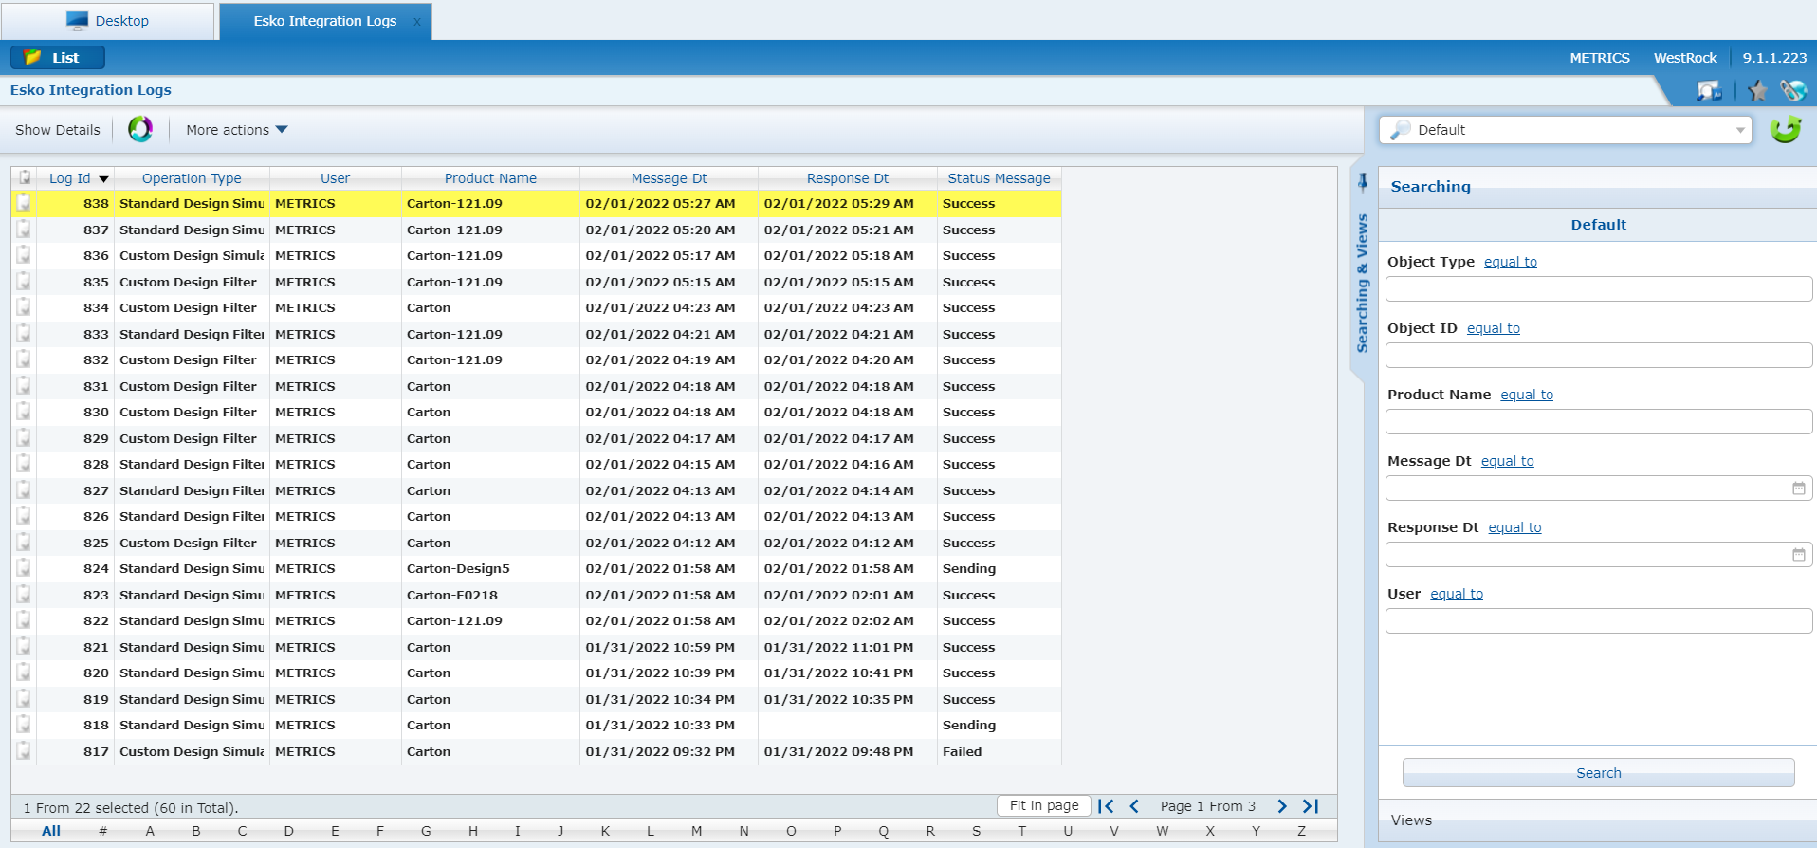The width and height of the screenshot is (1817, 848).
Task: Close the Esko Integration Logs tab
Action: click(x=417, y=22)
